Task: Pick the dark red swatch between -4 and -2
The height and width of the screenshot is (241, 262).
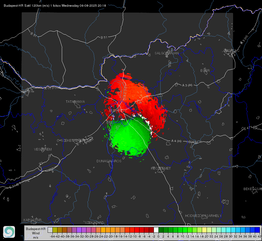Action: click(151, 230)
